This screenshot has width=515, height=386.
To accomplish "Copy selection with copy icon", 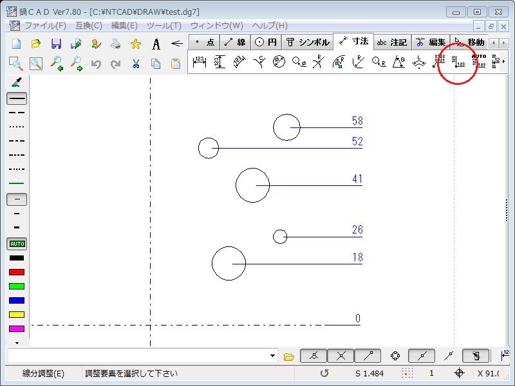I will [x=156, y=63].
